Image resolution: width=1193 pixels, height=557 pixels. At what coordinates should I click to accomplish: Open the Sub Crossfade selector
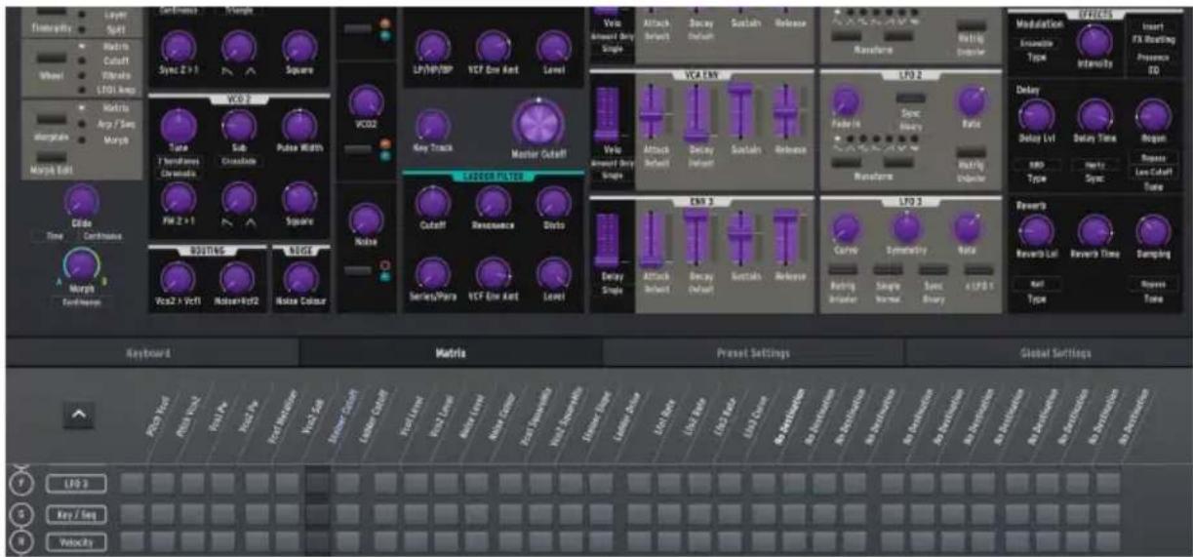(237, 160)
